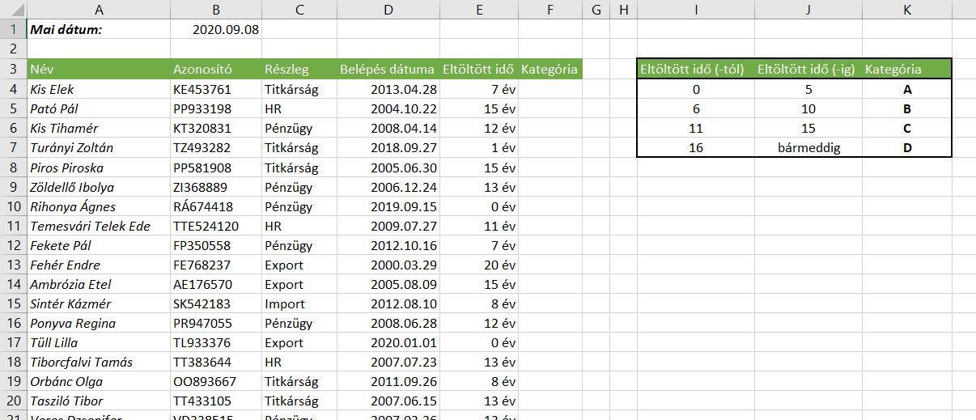Click the "Belépés dátuma" table header
This screenshot has width=976, height=420.
[x=388, y=69]
